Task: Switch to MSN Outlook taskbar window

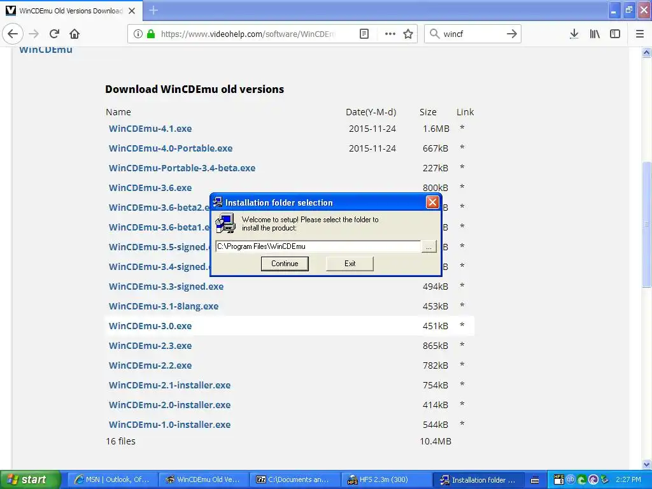Action: pyautogui.click(x=112, y=479)
